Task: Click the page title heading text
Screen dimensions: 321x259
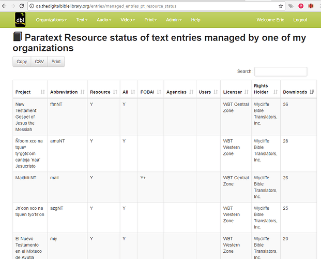Action: [159, 42]
